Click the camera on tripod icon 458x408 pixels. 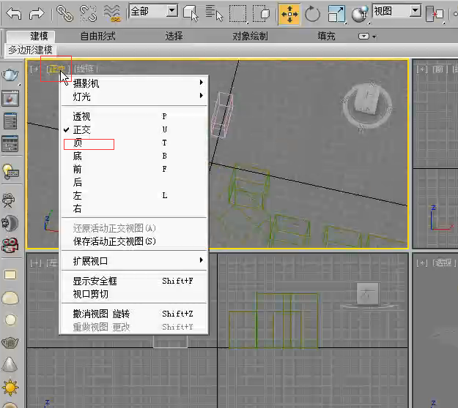click(9, 200)
